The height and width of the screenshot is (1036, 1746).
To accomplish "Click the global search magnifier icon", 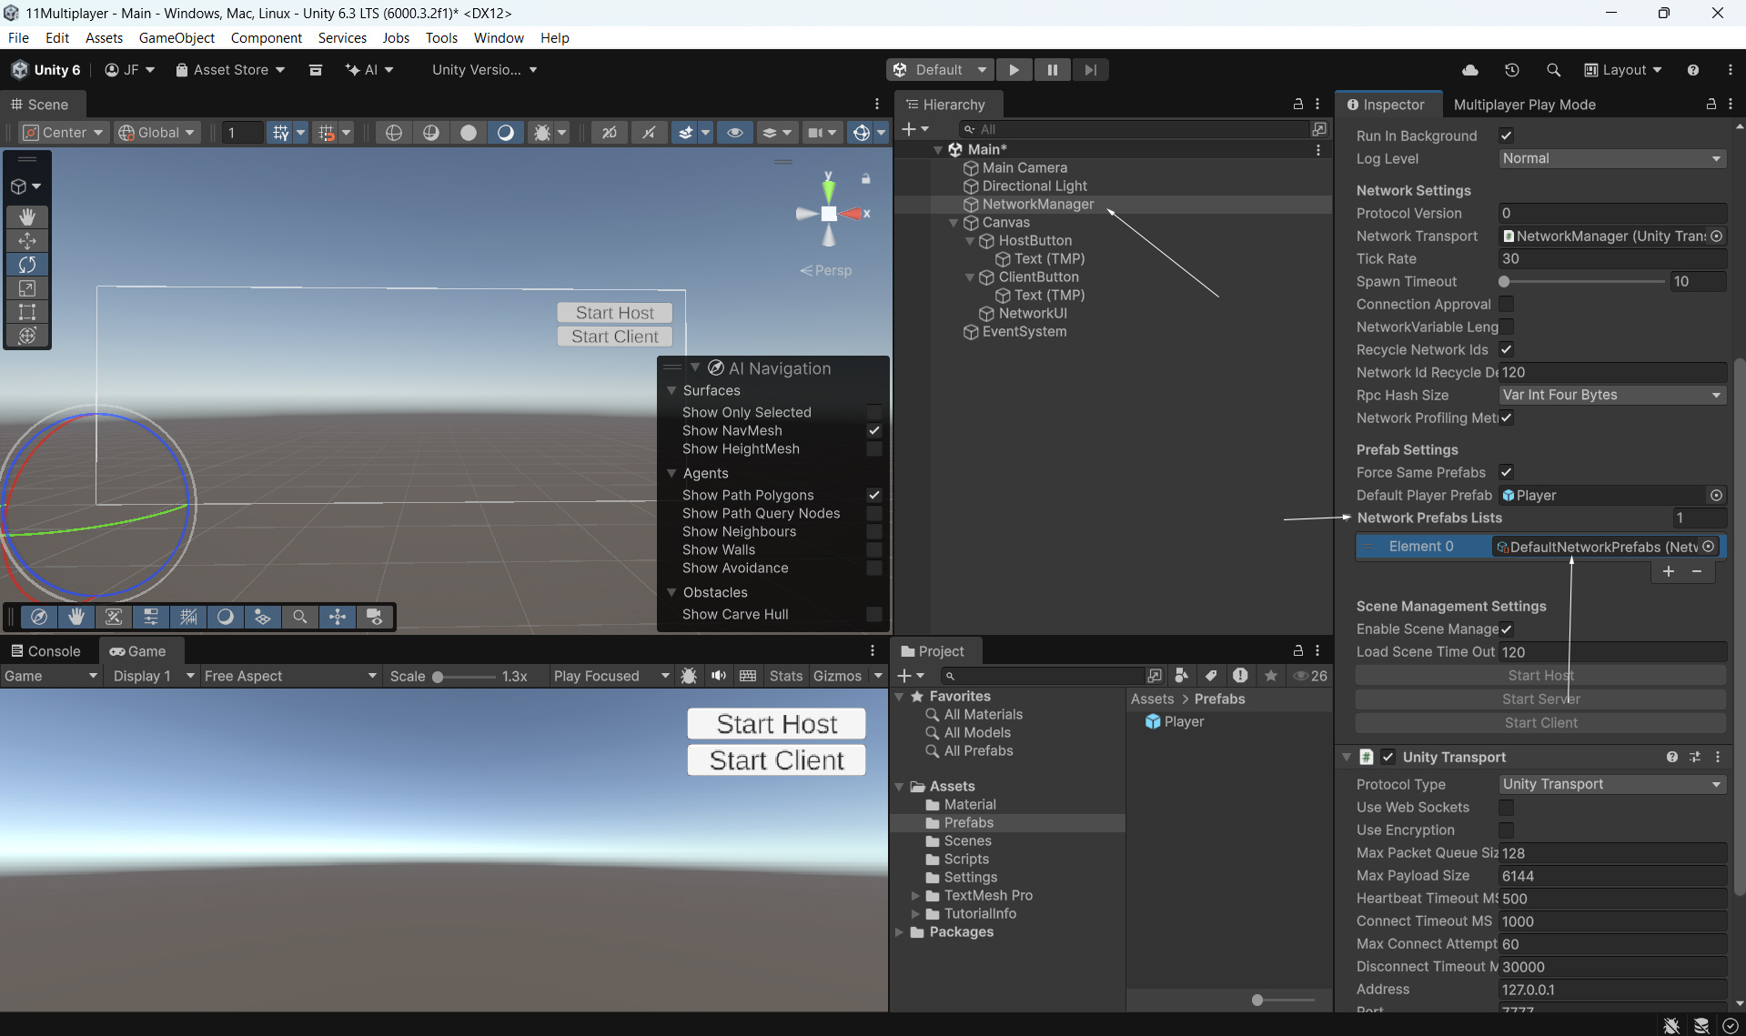I will pyautogui.click(x=1553, y=70).
